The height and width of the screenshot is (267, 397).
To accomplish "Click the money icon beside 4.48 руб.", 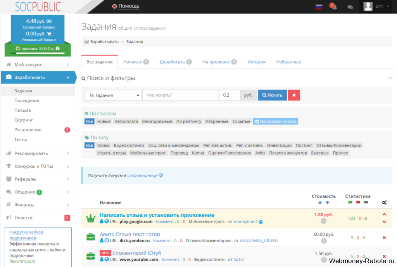I will [x=49, y=21].
